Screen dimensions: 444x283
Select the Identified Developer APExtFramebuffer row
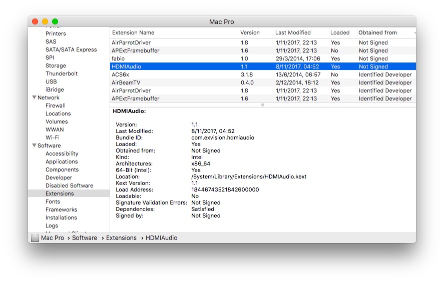263,98
